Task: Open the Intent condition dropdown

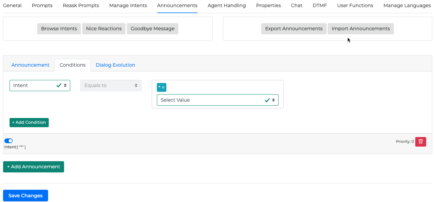Action: (40, 85)
